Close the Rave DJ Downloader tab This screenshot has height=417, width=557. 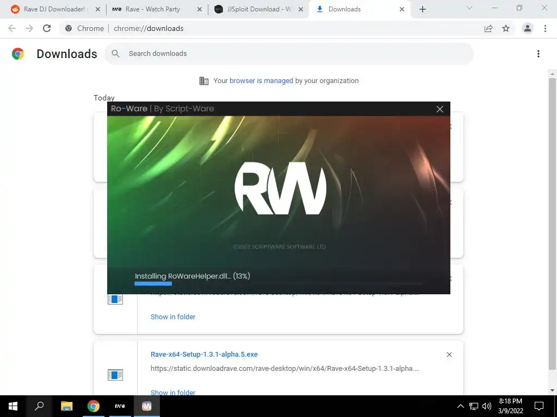coord(98,9)
